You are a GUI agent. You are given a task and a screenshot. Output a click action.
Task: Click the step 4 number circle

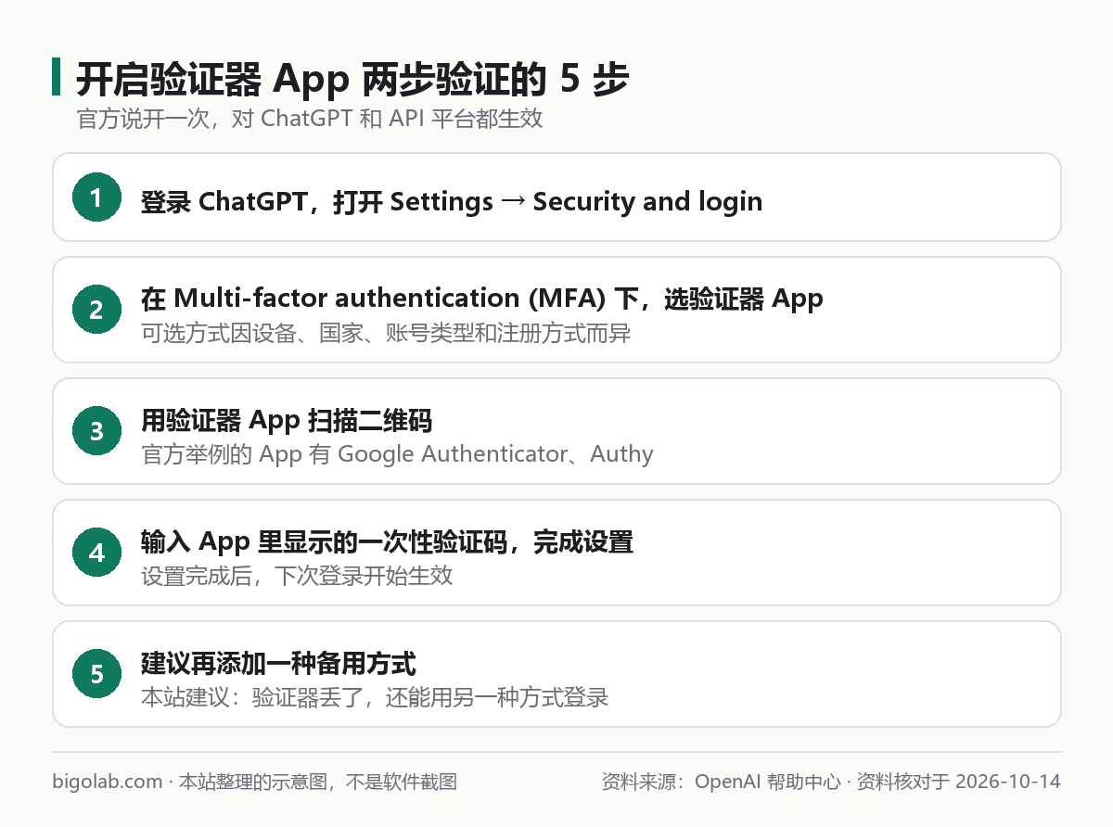coord(96,553)
